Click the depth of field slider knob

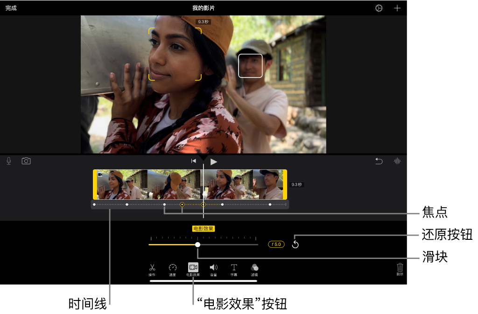197,244
